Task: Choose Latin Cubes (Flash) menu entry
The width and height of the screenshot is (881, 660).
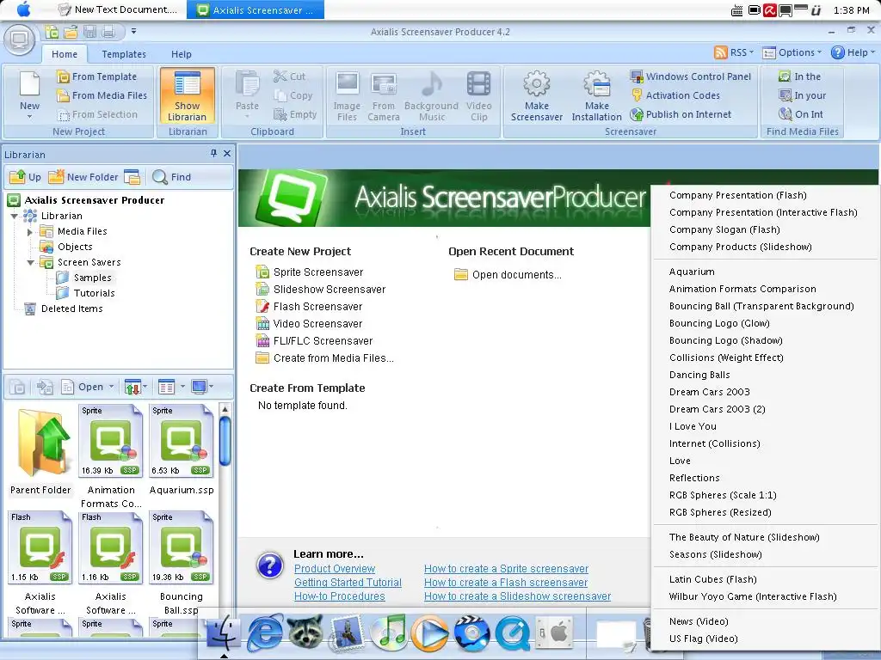Action: click(x=712, y=579)
